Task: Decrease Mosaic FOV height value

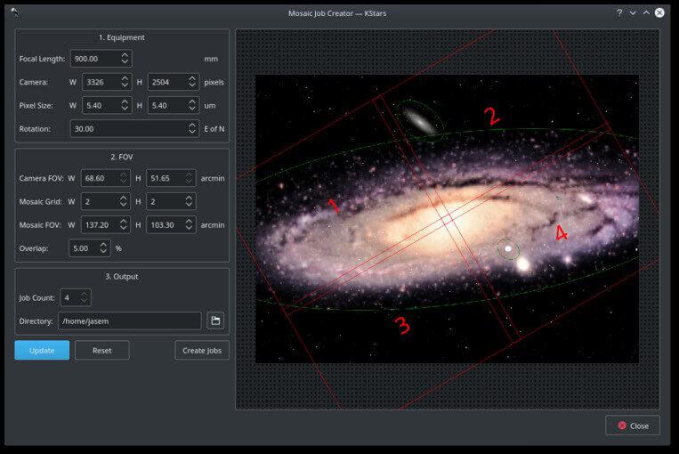Action: tap(189, 228)
